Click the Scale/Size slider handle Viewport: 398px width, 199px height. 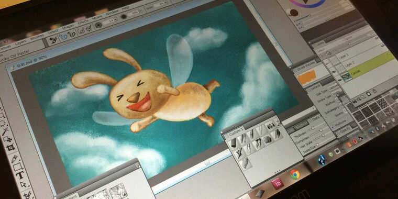point(317,145)
